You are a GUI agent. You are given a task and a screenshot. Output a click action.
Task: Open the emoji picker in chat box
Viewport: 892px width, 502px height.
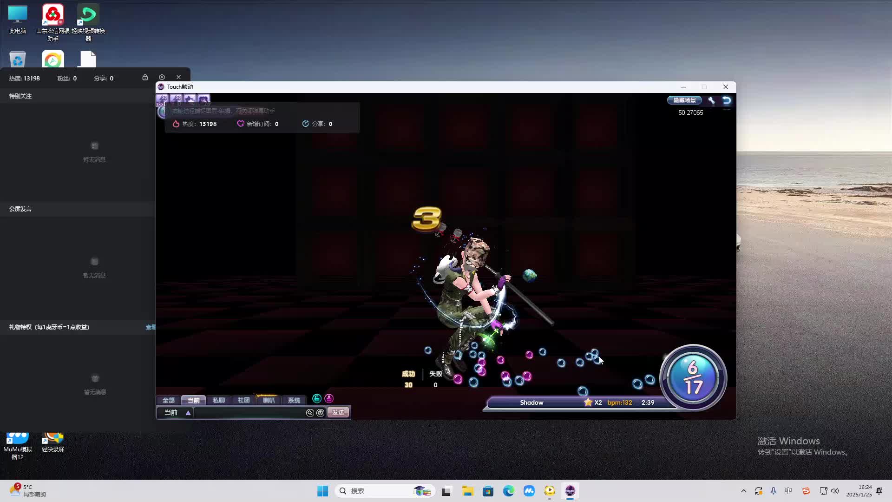point(320,413)
